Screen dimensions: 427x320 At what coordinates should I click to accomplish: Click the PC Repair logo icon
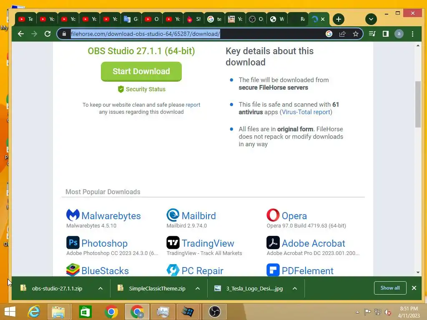(x=173, y=270)
